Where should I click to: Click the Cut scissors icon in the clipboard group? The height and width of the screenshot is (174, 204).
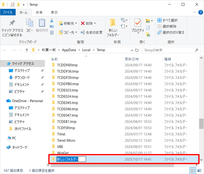52,21
